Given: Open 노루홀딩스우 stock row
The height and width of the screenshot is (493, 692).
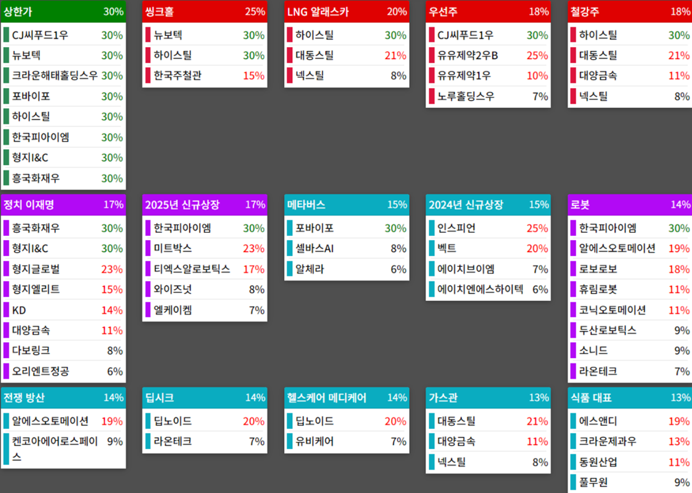Looking at the screenshot, I should pyautogui.click(x=488, y=96).
